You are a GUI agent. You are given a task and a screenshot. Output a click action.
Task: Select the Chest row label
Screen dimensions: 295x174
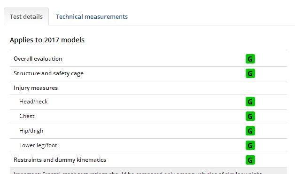pos(27,116)
